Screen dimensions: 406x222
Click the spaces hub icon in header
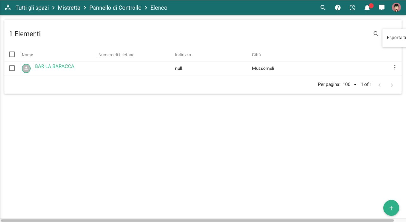[x=8, y=8]
